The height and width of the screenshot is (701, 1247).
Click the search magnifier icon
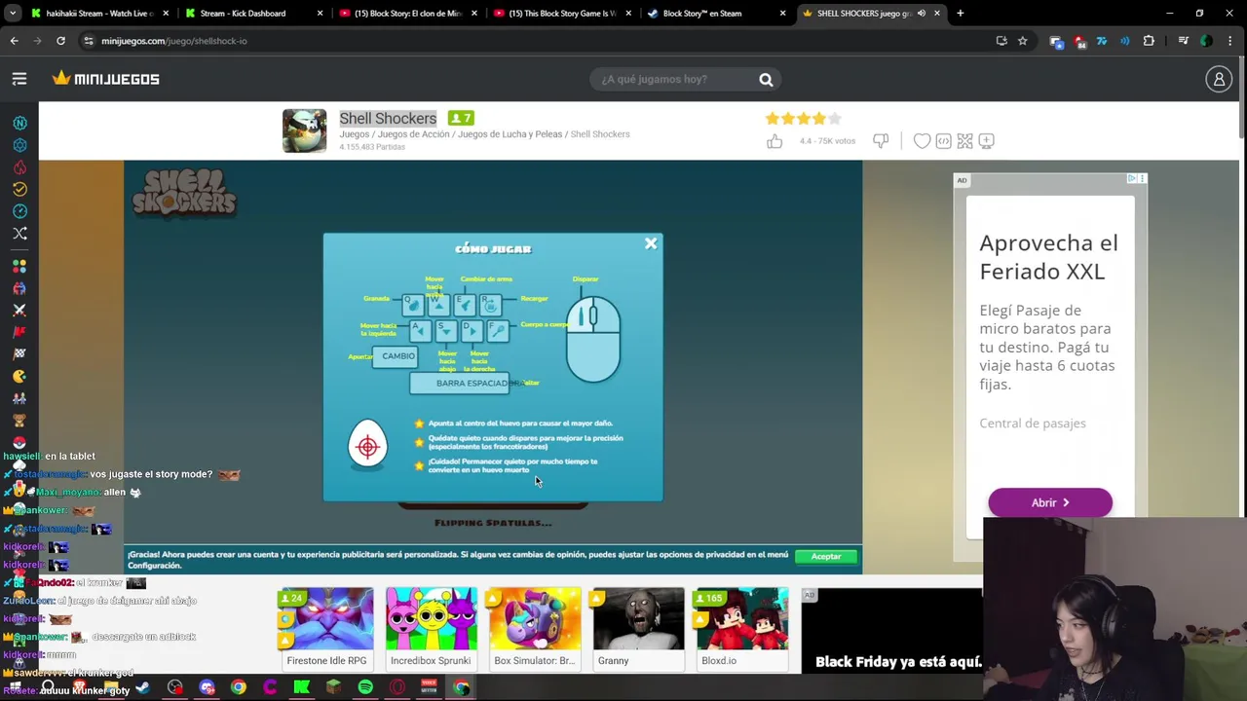pos(766,80)
